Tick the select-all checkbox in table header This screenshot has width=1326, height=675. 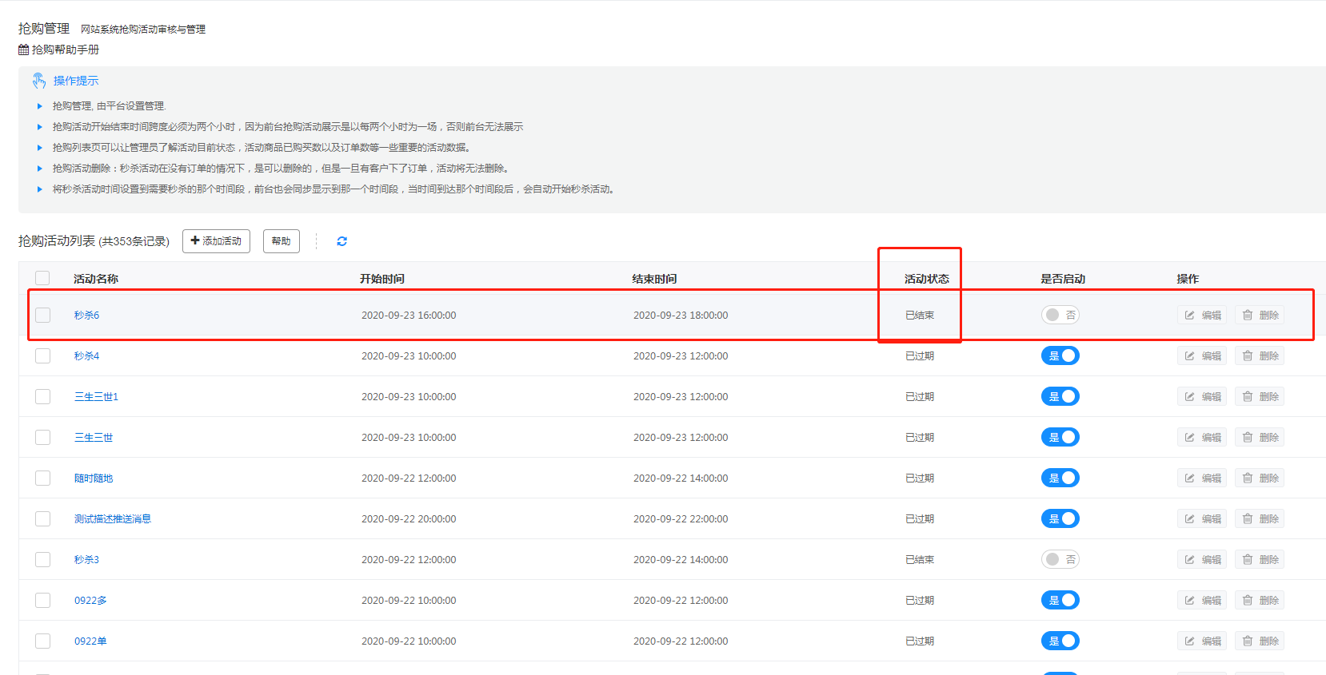(x=42, y=278)
